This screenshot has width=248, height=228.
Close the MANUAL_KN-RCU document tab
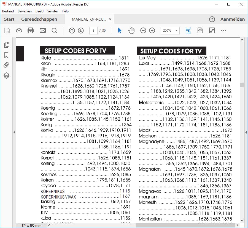[110, 19]
